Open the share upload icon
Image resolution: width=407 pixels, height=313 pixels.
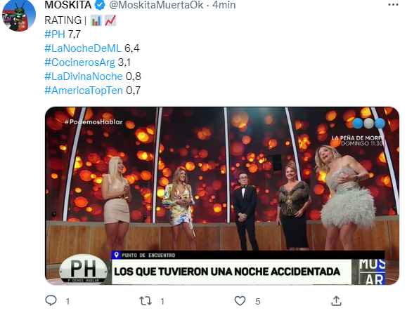(336, 300)
